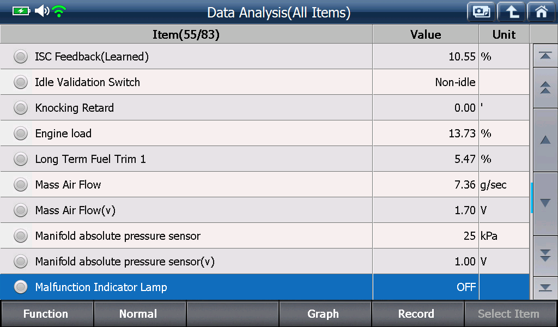This screenshot has height=327, width=558.
Task: Select the Mass Air Flow radio button
Action: click(21, 184)
